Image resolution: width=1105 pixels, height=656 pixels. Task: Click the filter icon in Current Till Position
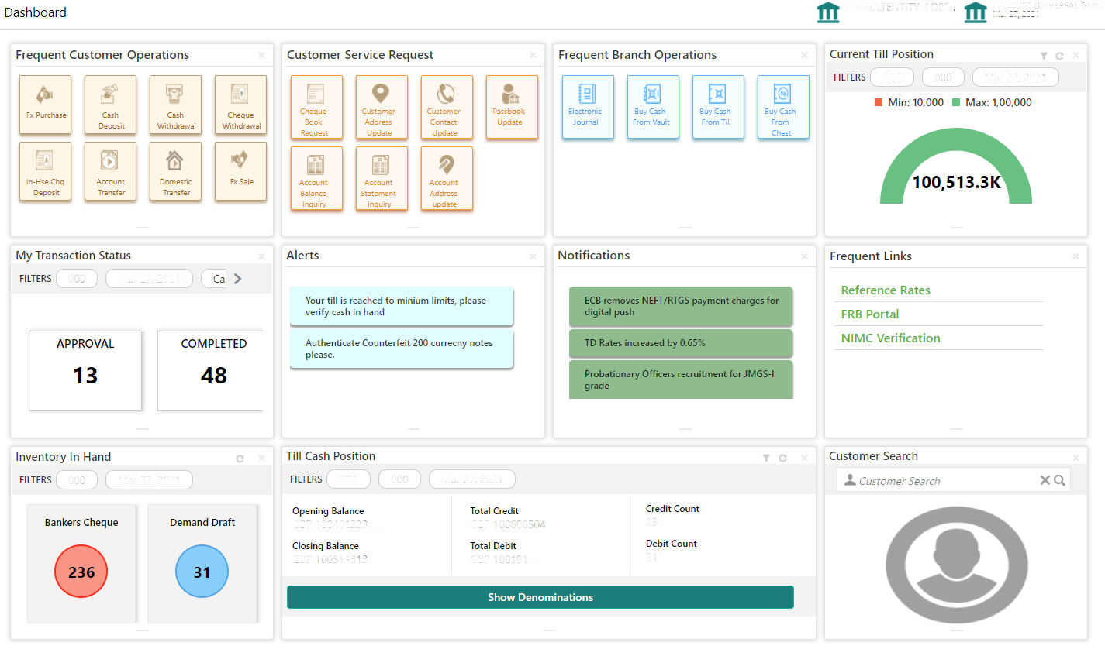[1044, 56]
